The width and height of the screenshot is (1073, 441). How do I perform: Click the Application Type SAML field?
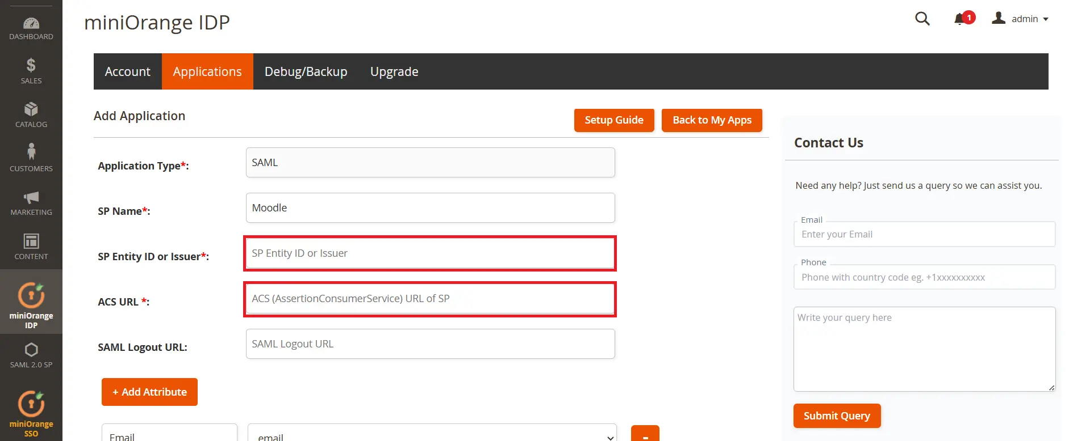coord(431,163)
